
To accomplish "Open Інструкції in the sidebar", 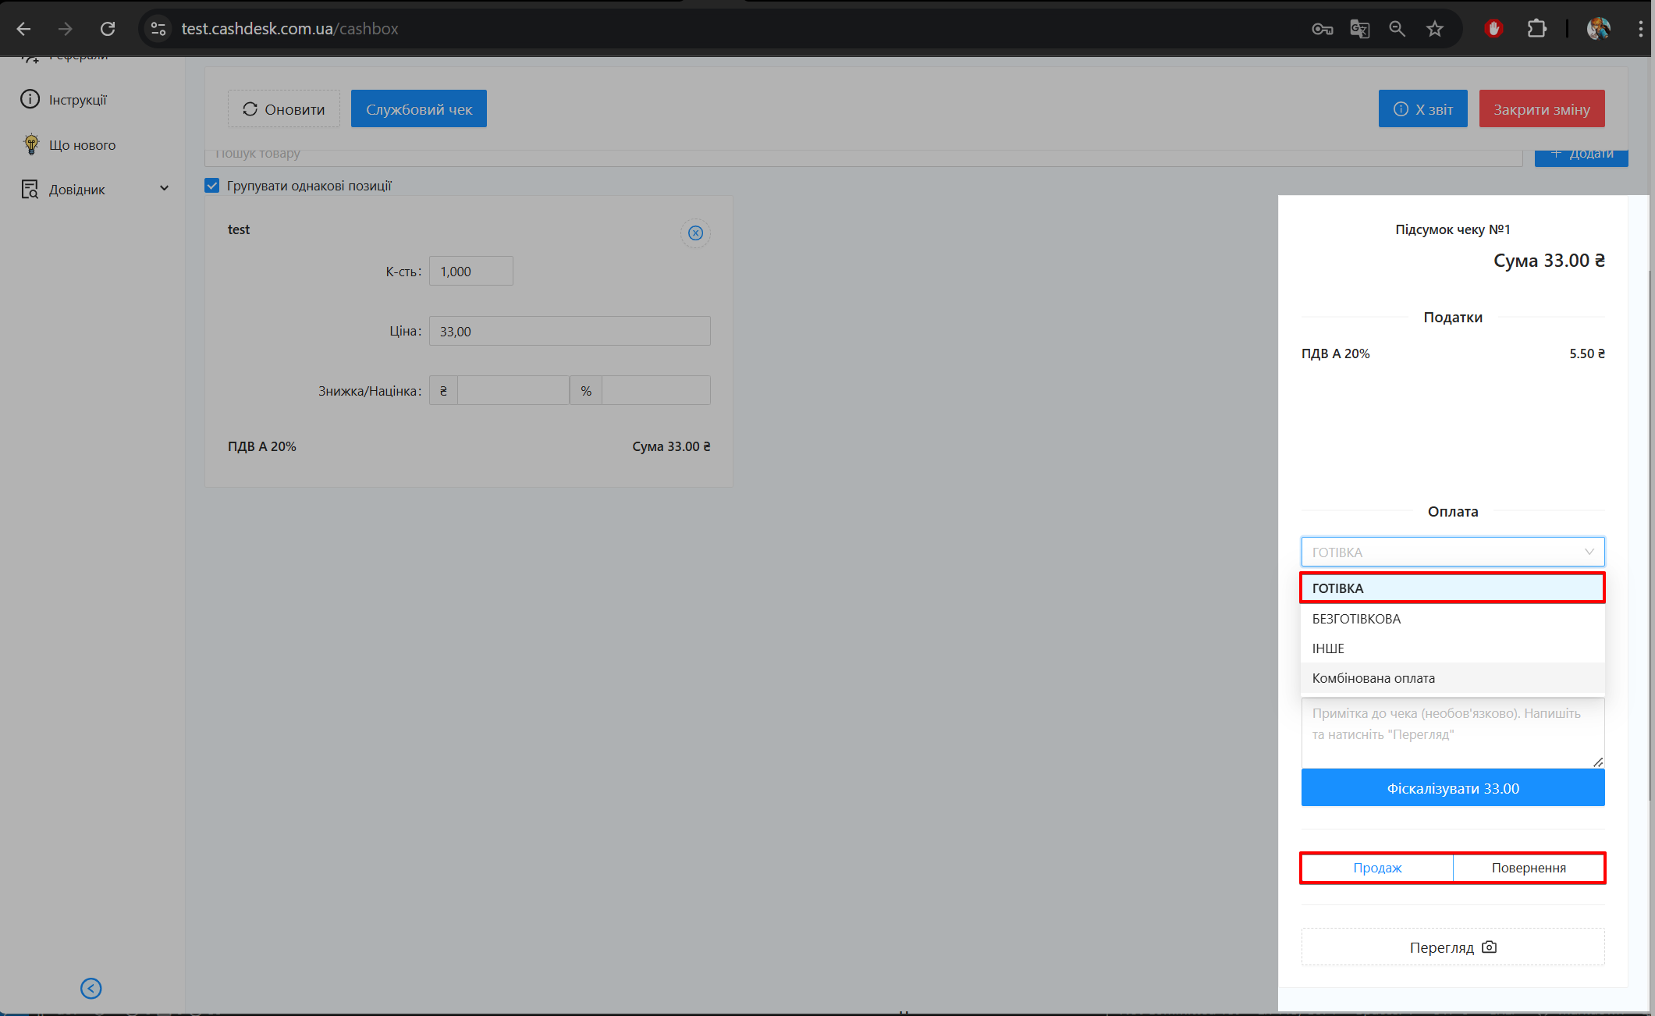I will tap(77, 100).
